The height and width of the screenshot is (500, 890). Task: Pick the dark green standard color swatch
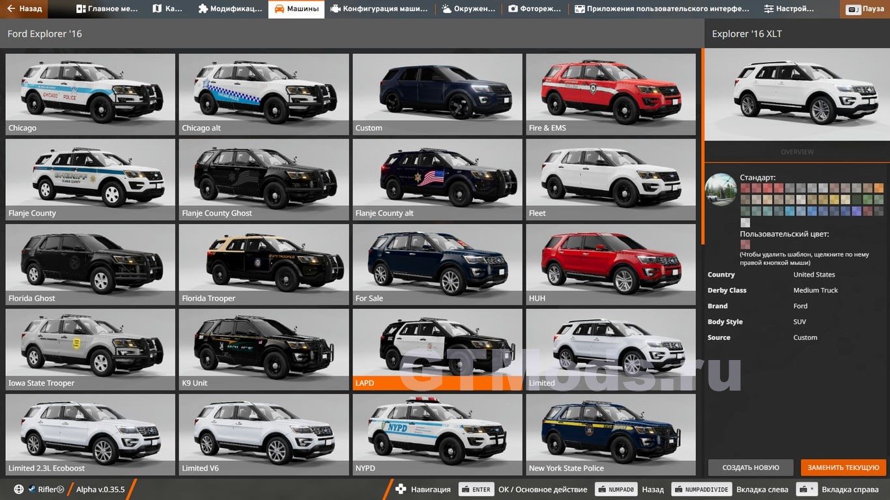[x=857, y=199]
